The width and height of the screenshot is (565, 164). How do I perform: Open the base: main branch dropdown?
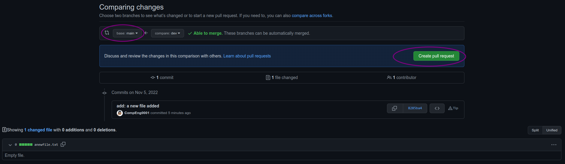click(x=127, y=33)
